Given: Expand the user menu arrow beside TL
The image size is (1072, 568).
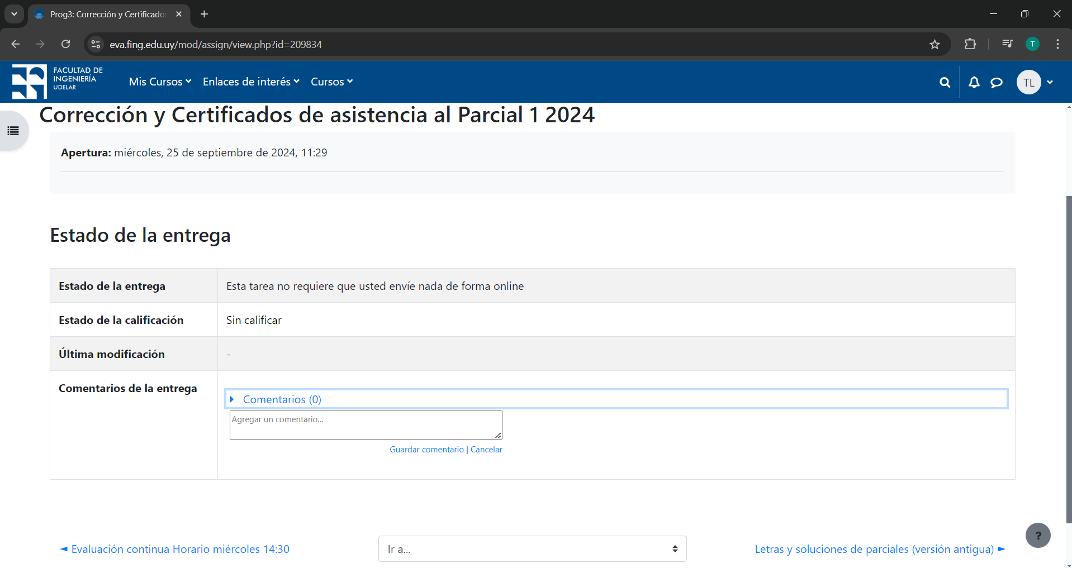Looking at the screenshot, I should tap(1050, 82).
